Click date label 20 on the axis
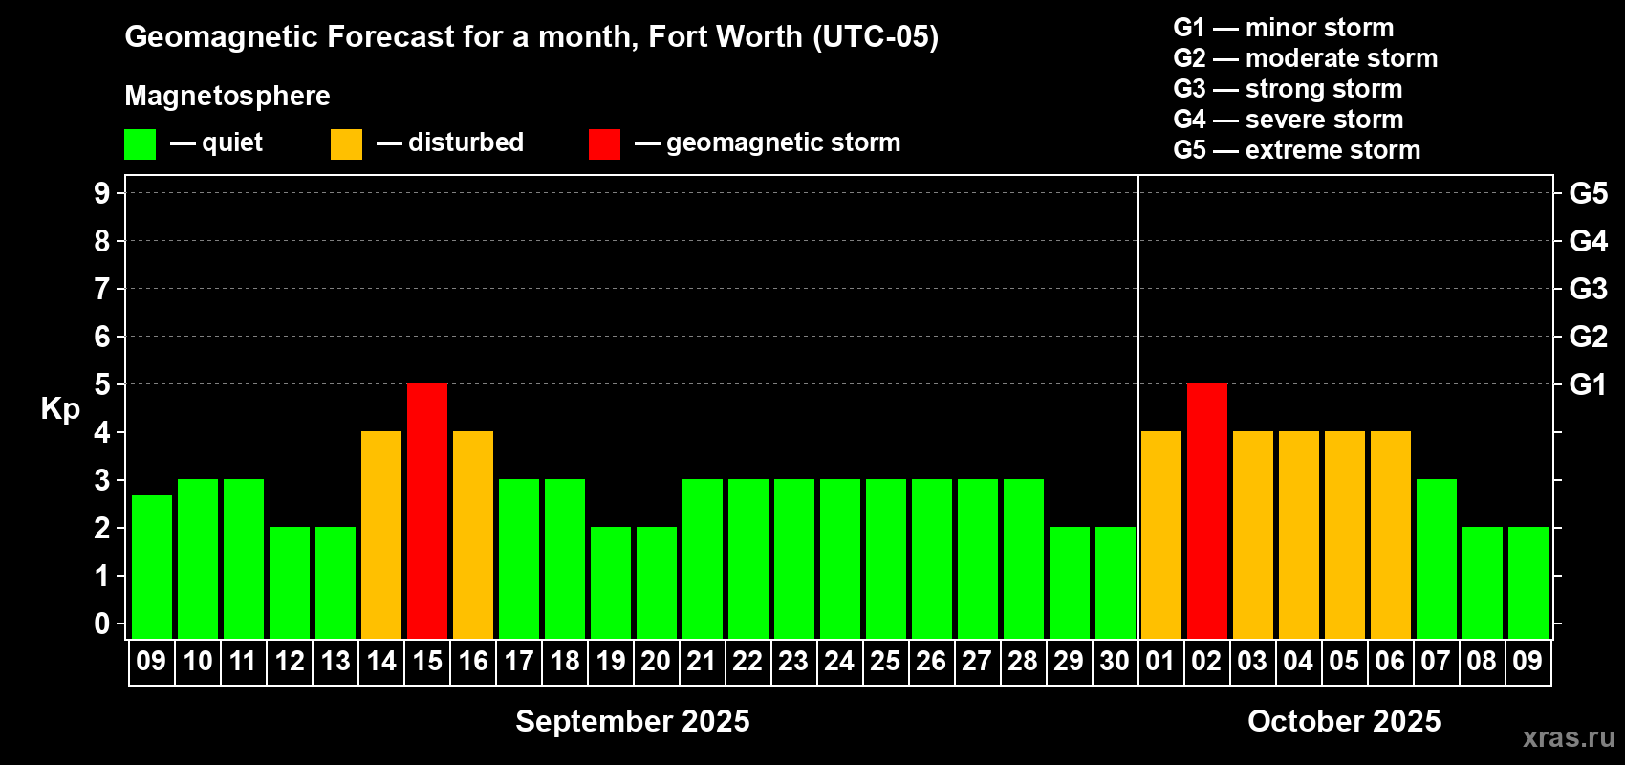This screenshot has width=1625, height=765. 656,661
